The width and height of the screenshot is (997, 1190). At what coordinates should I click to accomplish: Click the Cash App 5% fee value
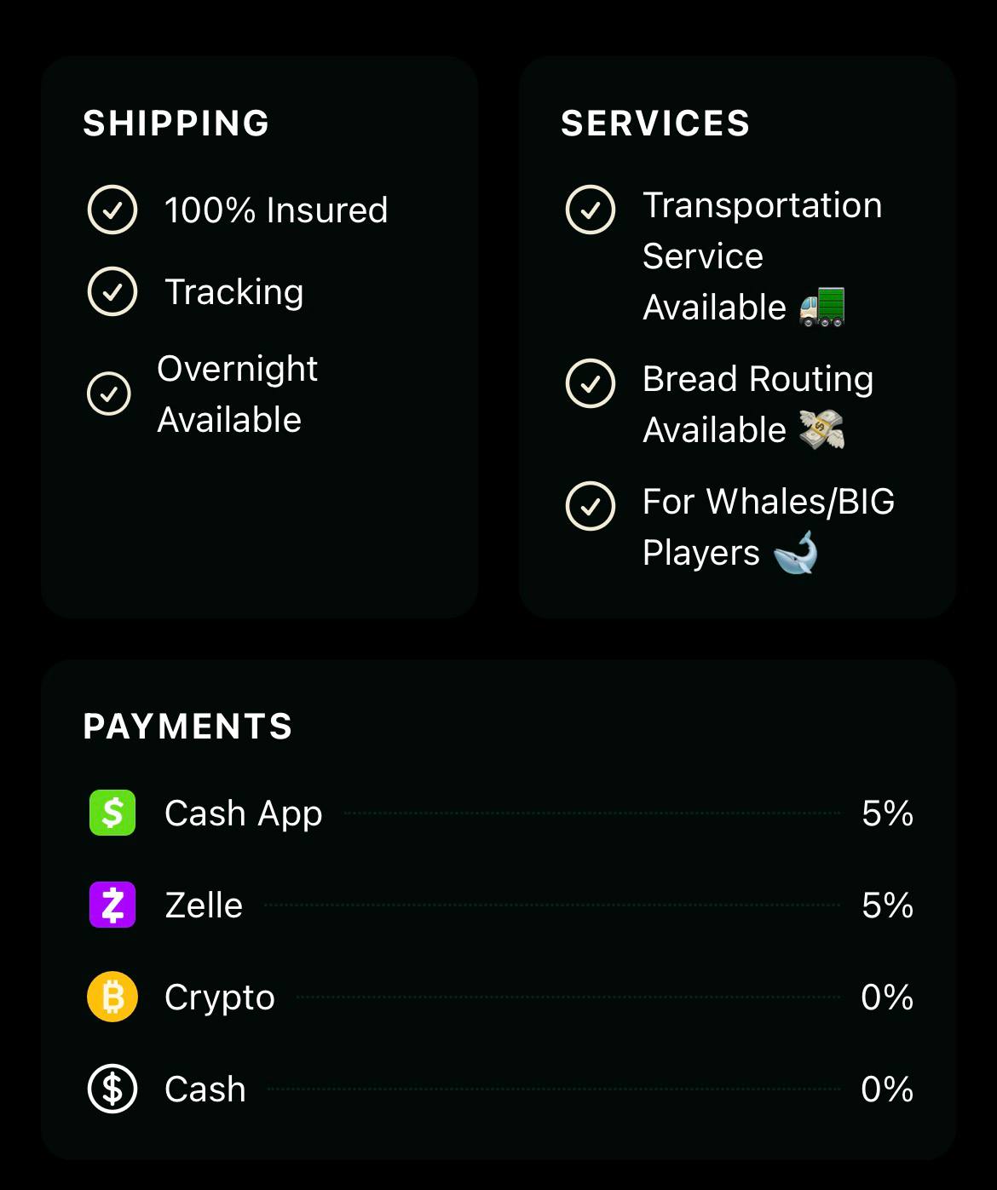887,813
